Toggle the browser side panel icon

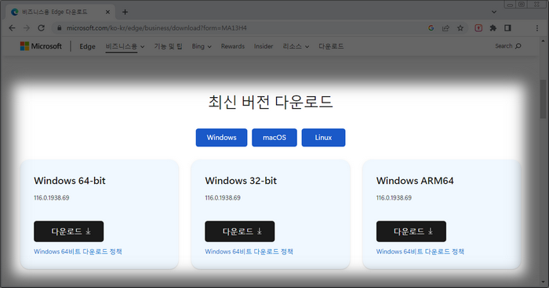tap(507, 28)
